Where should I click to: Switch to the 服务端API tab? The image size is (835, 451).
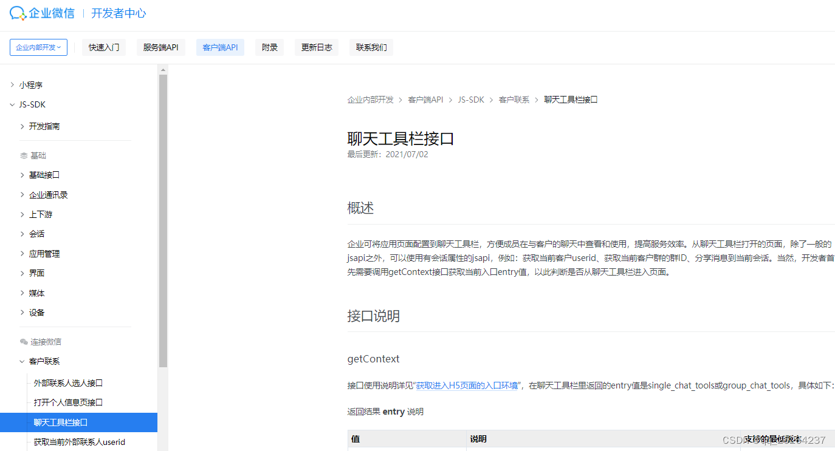point(161,47)
